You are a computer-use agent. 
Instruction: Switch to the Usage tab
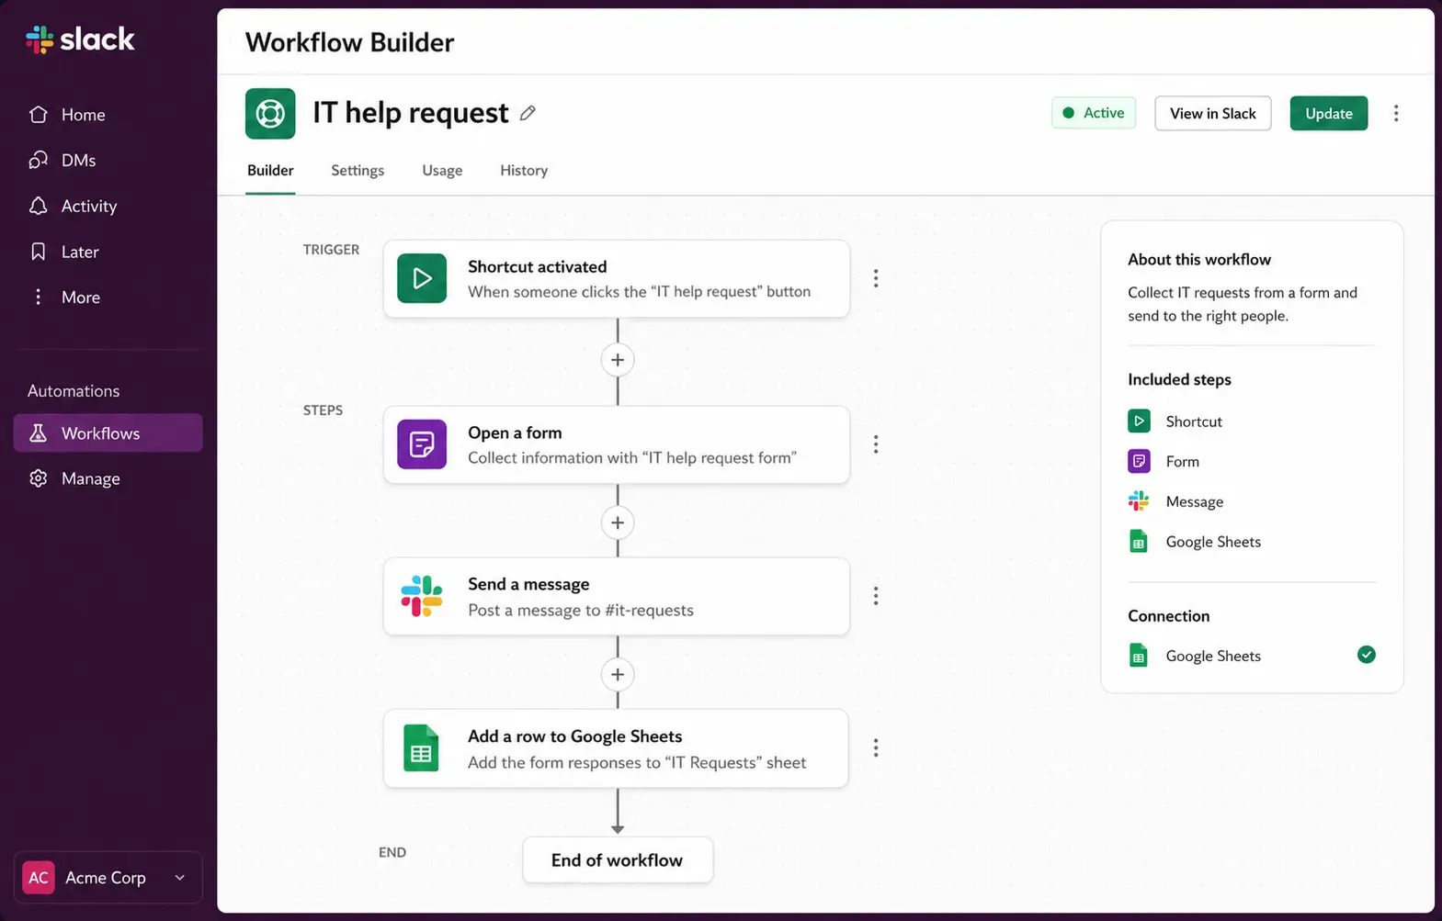[442, 171]
